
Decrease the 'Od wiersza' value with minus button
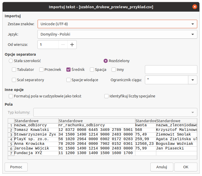[63, 45]
